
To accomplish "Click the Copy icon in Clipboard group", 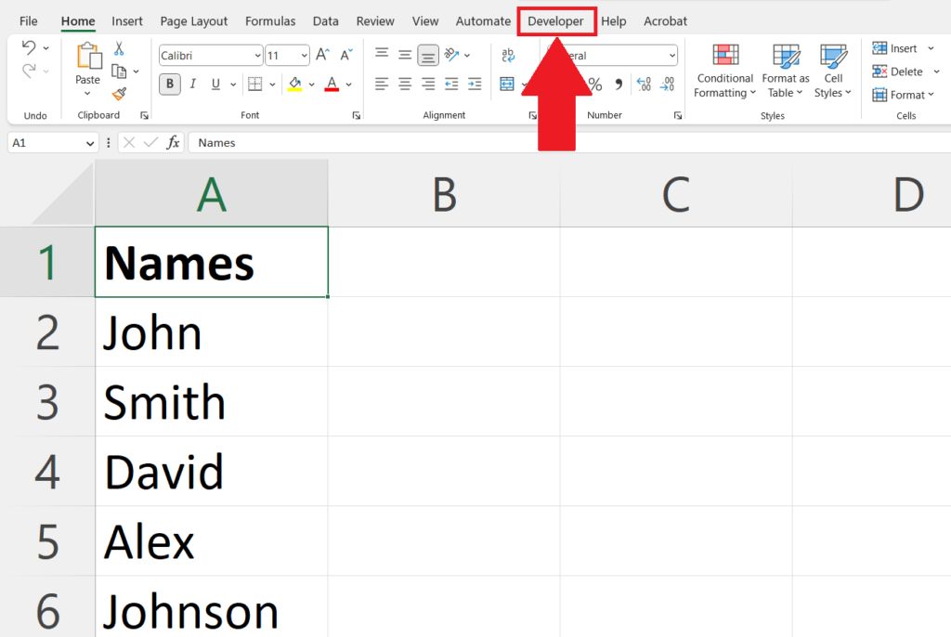I will [x=118, y=71].
